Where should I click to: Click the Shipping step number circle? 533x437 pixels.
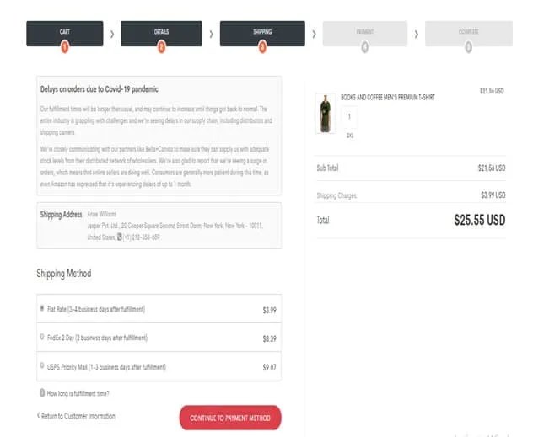coord(262,46)
